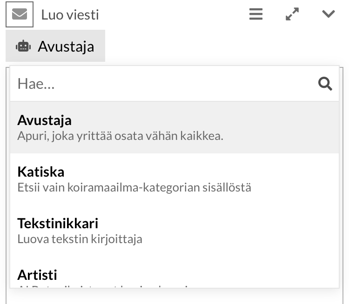This screenshot has width=349, height=304.
Task: Click the robot icon beside Avustaja
Action: tap(23, 46)
